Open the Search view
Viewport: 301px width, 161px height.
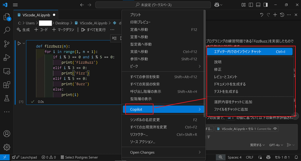[x=7, y=30]
